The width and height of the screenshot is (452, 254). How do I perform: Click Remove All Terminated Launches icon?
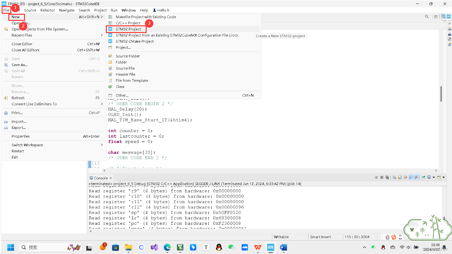[x=387, y=177]
